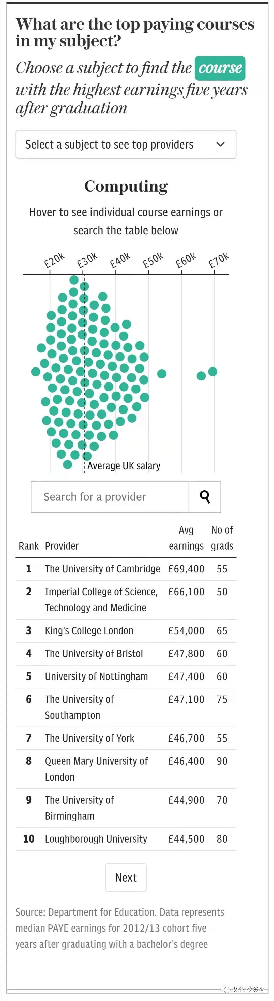This screenshot has width=274, height=1001.
Task: Click the Provider column header
Action: 62,546
